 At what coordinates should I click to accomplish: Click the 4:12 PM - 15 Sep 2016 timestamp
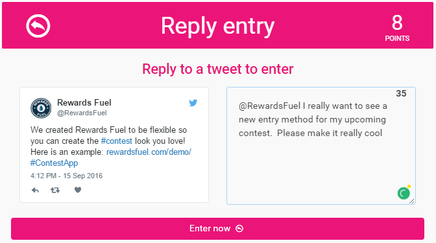tap(66, 176)
